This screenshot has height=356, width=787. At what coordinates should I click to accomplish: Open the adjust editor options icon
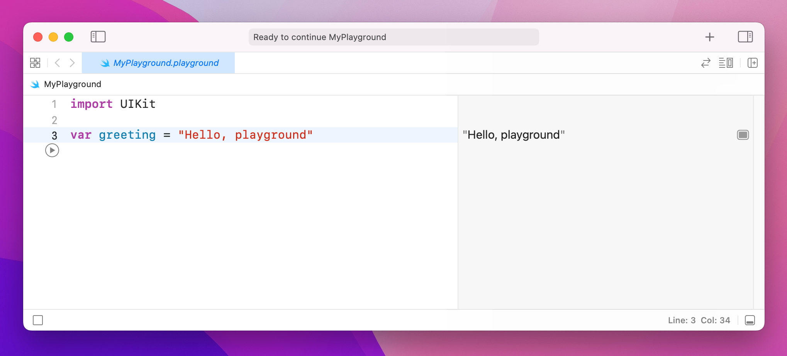pyautogui.click(x=725, y=63)
